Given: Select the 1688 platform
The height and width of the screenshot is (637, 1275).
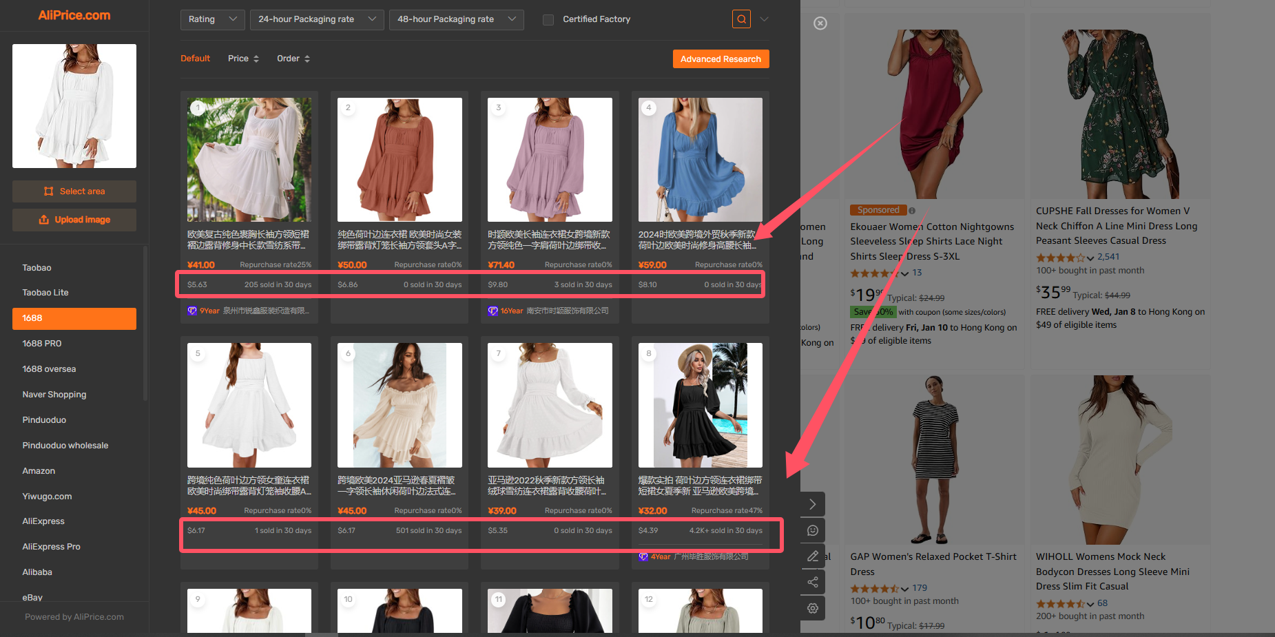Looking at the screenshot, I should (x=74, y=318).
